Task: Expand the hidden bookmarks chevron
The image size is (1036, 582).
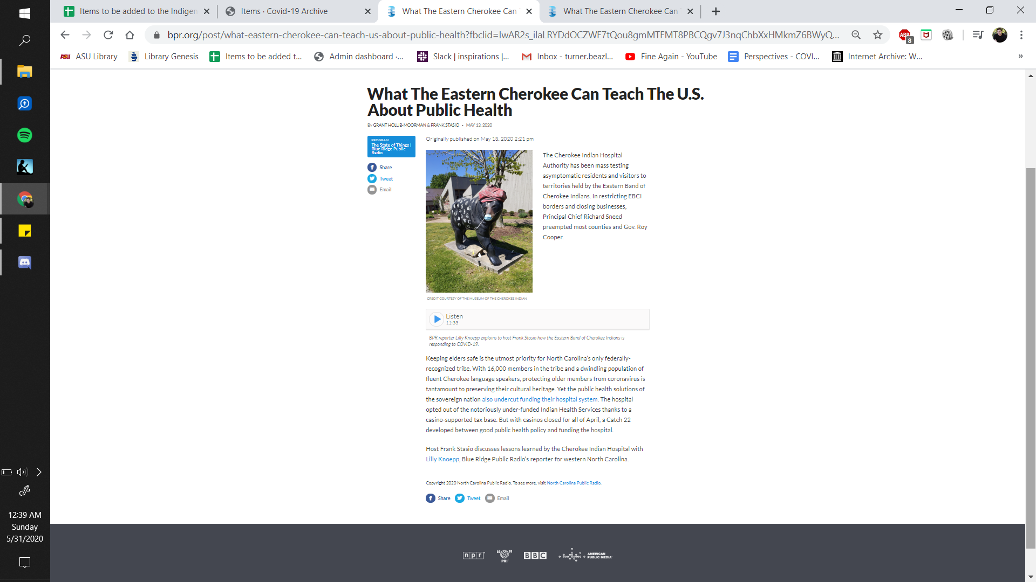Action: [x=1020, y=56]
